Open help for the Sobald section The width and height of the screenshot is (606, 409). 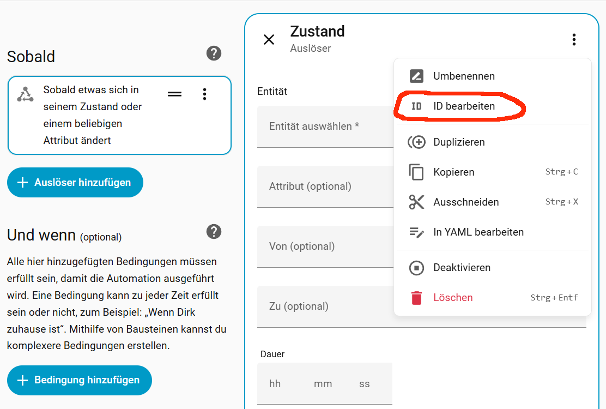(x=214, y=53)
